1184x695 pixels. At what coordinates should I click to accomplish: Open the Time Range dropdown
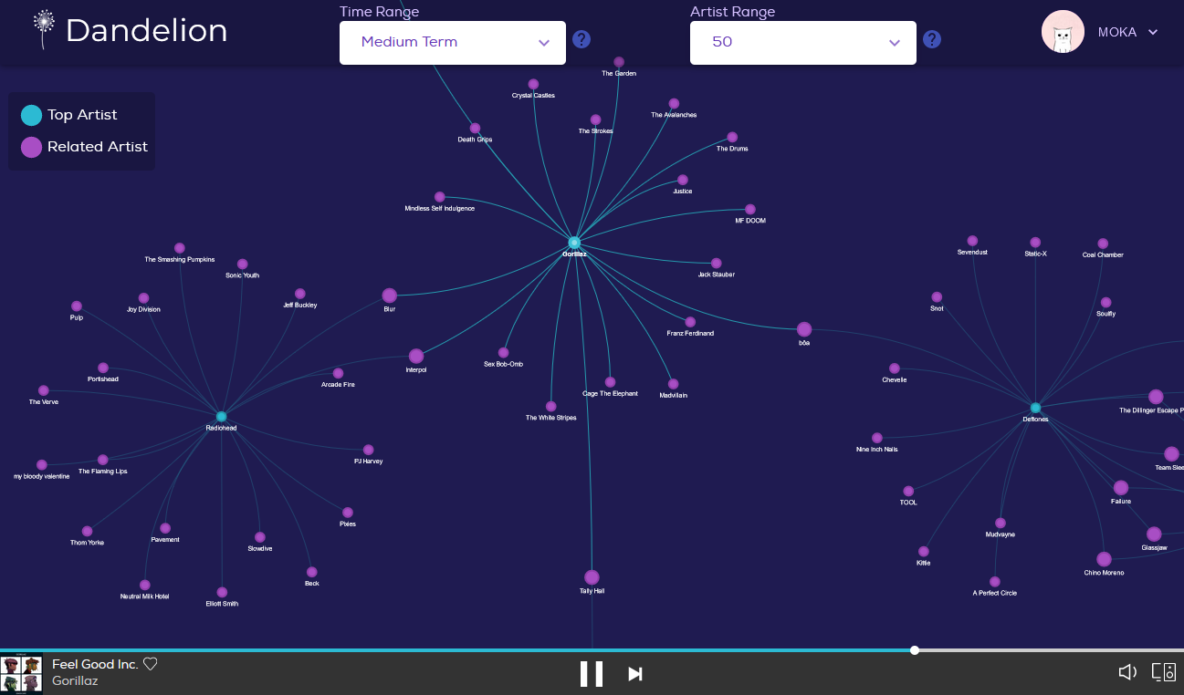453,43
